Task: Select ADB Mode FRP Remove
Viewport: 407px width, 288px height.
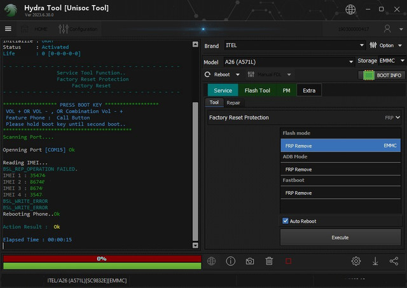Action: pos(341,169)
